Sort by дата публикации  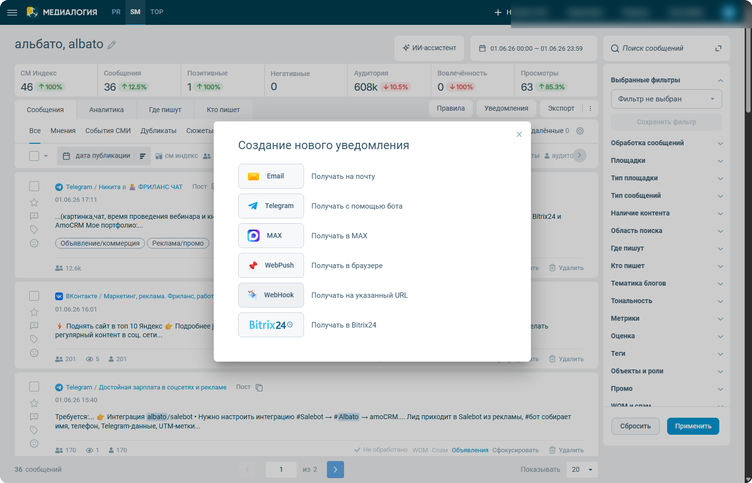[x=97, y=156]
